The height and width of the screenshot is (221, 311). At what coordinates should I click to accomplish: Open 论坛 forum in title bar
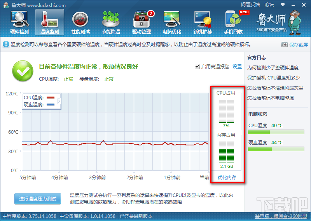[269, 5]
